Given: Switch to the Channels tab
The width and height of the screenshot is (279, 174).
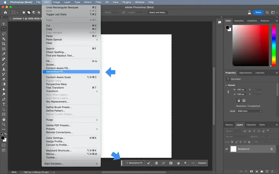Looking at the screenshot, I should [251, 125].
